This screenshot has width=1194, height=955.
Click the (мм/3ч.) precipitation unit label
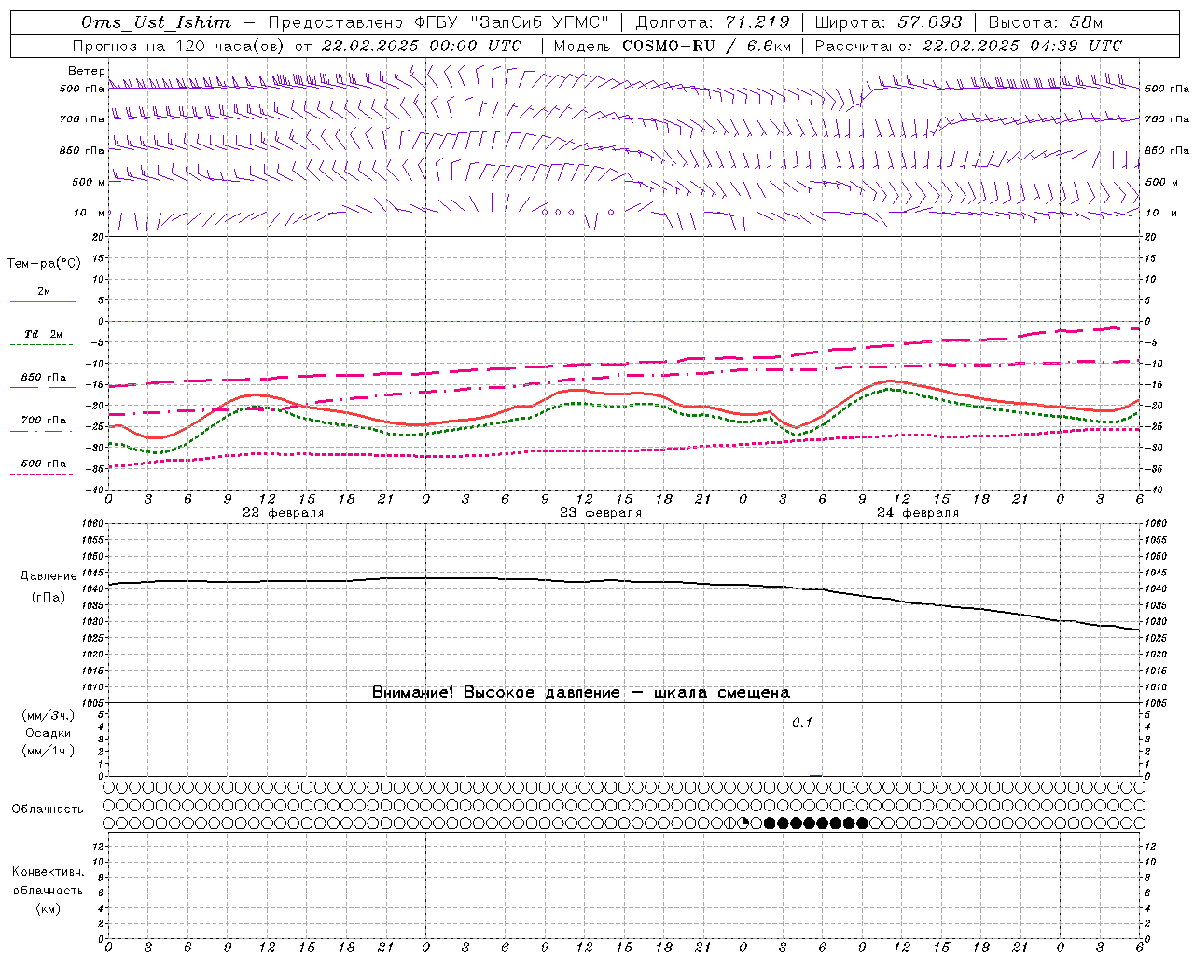(x=49, y=715)
